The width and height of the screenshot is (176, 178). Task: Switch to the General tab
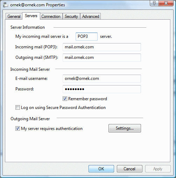point(14,16)
